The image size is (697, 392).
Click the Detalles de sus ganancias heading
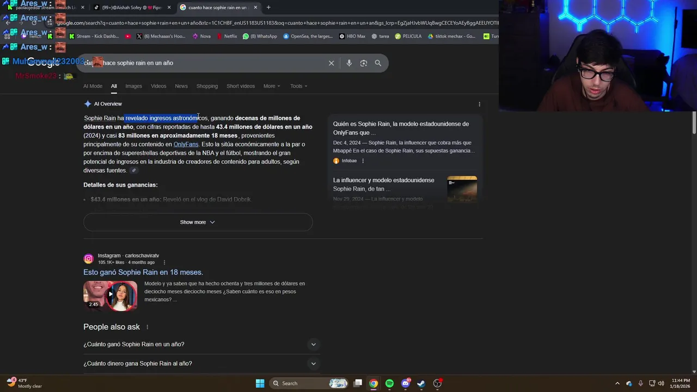(x=120, y=185)
